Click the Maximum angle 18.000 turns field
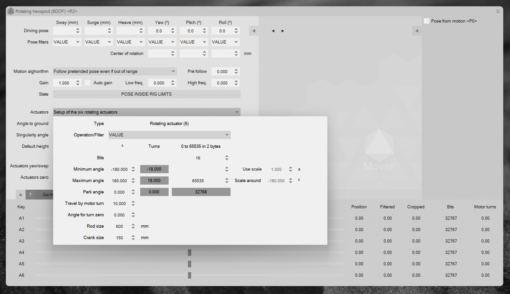510x294 pixels. [154, 180]
